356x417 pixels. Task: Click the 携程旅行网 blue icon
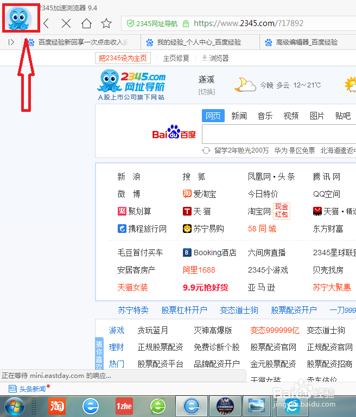122,229
